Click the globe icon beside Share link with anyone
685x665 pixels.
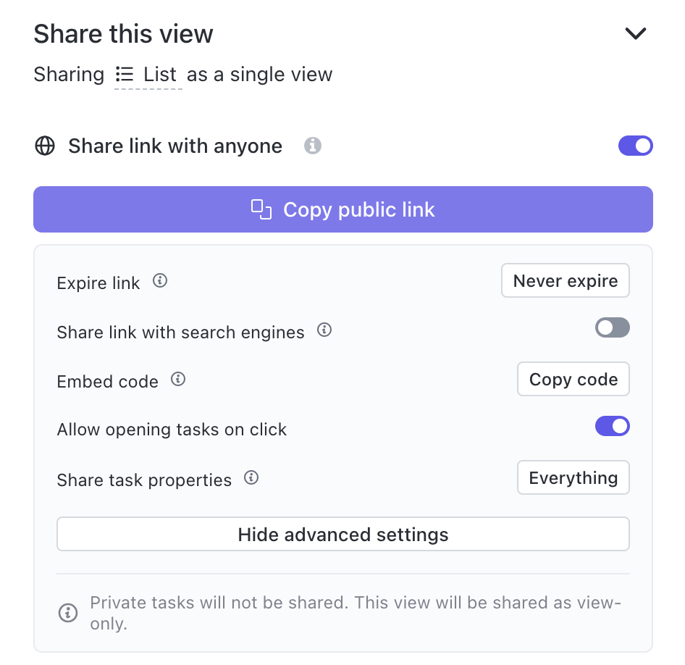click(45, 146)
